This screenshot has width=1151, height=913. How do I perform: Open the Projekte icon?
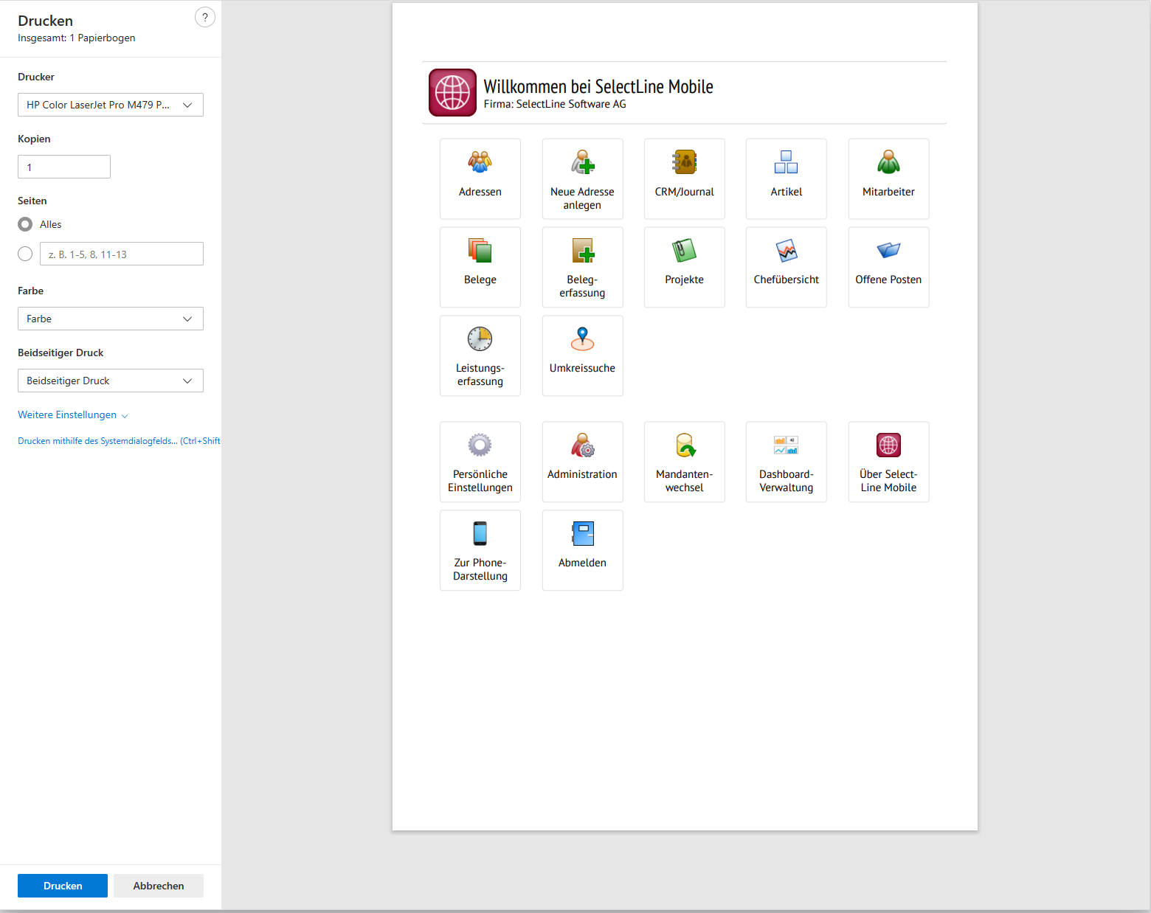(x=684, y=251)
